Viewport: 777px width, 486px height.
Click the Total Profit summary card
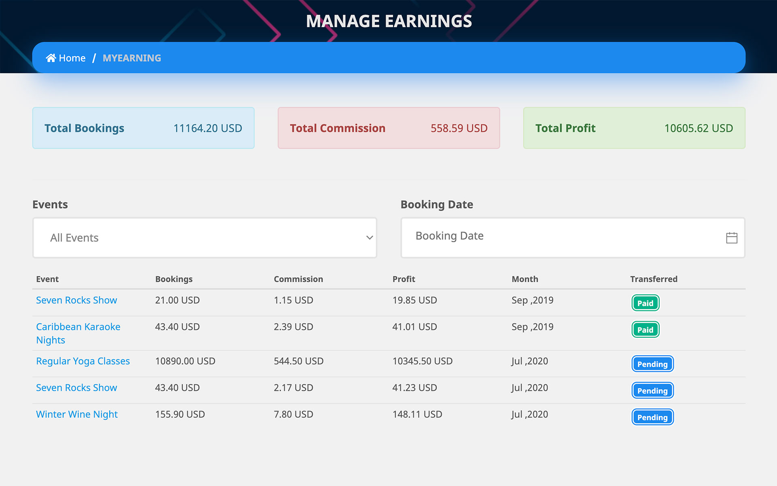[x=634, y=128]
